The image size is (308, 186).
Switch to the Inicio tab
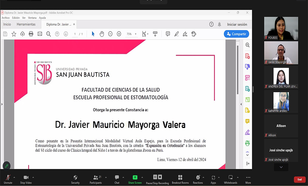pyautogui.click(x=7, y=24)
